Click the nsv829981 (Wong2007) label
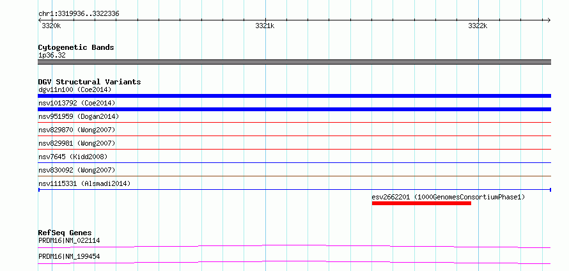This screenshot has width=569, height=271. point(77,143)
